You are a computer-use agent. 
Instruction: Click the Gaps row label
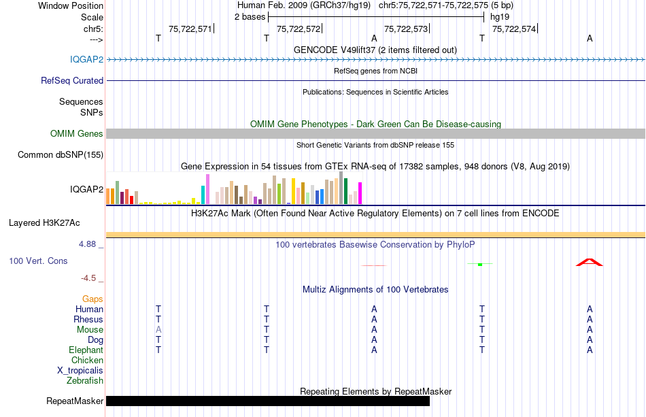tap(92, 299)
